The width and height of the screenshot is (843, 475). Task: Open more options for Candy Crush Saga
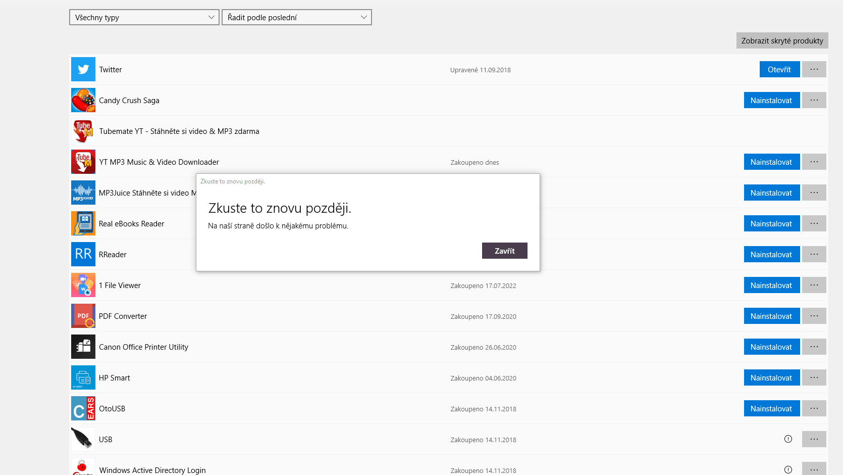pos(814,100)
